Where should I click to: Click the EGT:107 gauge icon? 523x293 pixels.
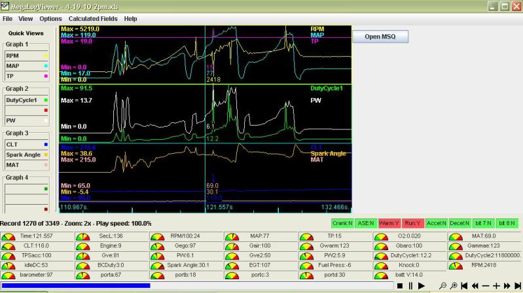tap(232, 266)
